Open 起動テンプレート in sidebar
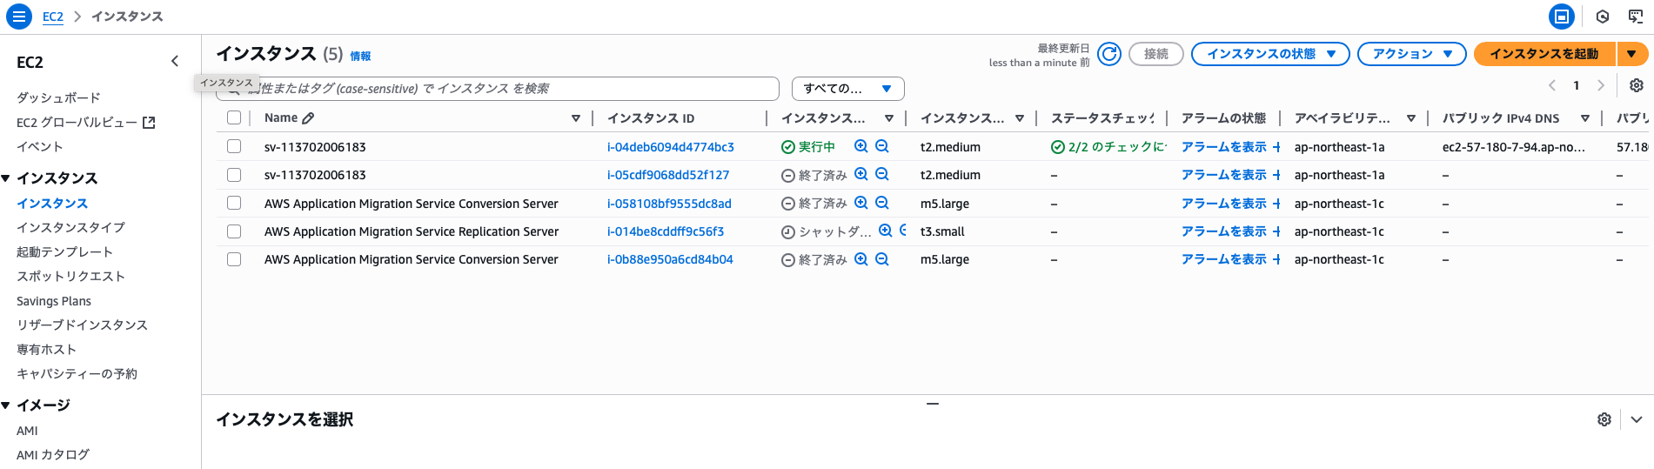Image resolution: width=1654 pixels, height=469 pixels. coord(64,251)
